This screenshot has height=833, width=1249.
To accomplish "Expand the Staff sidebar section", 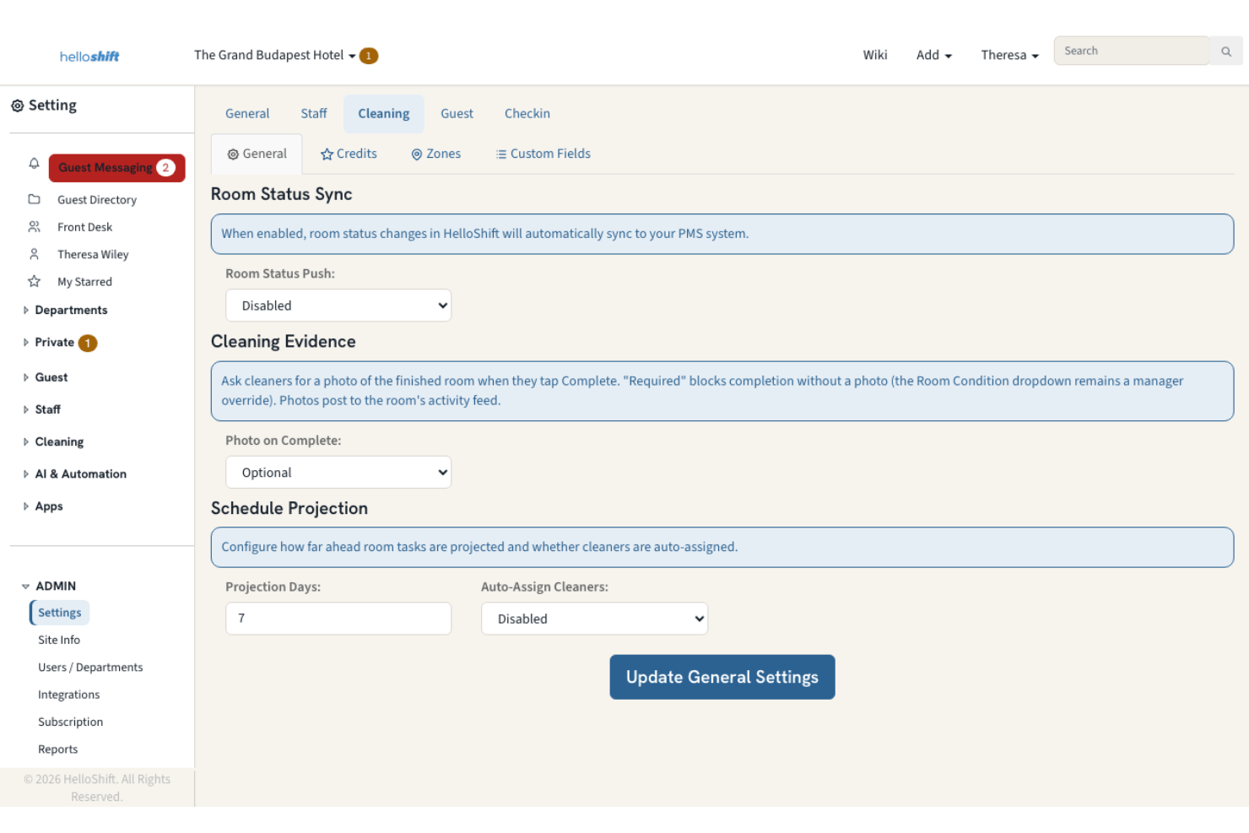I will click(42, 410).
